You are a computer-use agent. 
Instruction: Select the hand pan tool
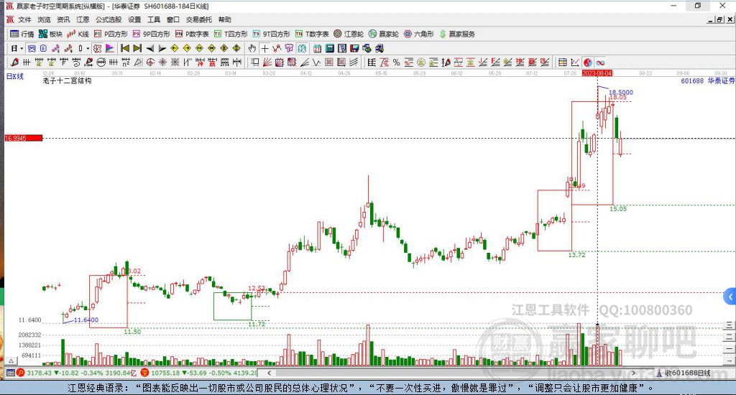(x=252, y=48)
